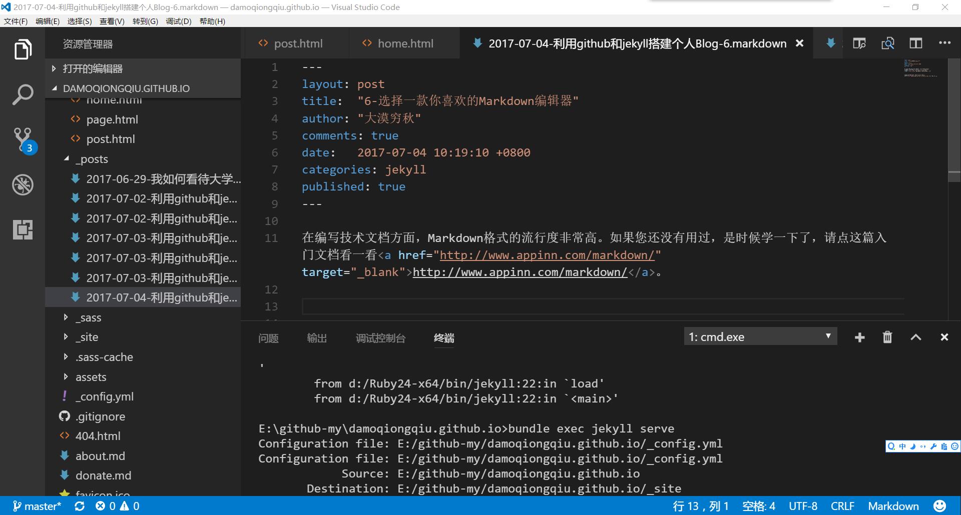Switch to the home.html editor tab

point(404,43)
